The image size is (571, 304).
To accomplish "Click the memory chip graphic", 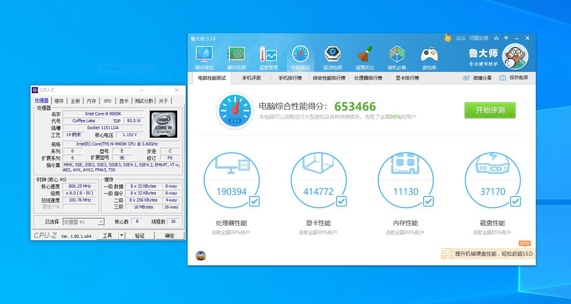I will coord(405,163).
